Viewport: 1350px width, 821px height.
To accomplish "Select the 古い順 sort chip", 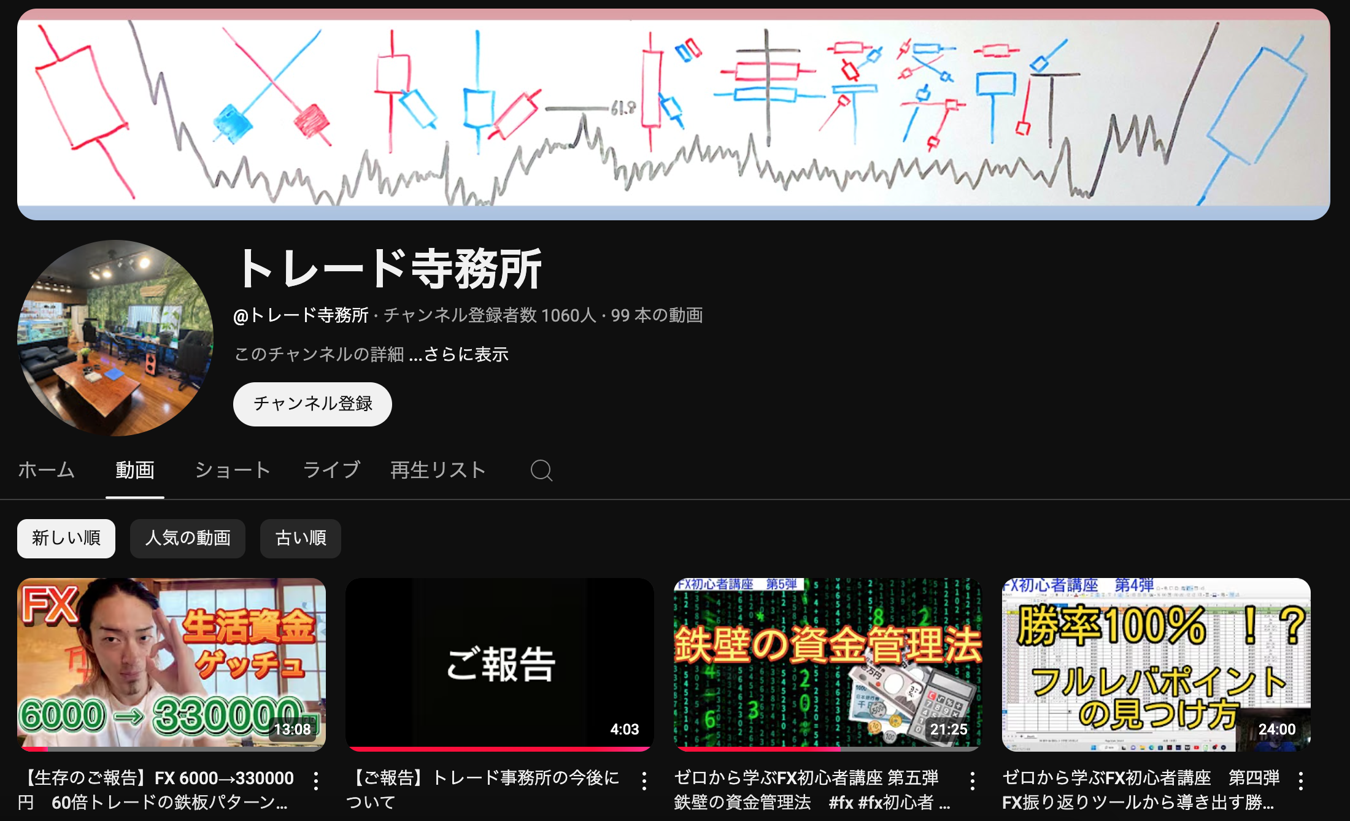I will tap(301, 539).
